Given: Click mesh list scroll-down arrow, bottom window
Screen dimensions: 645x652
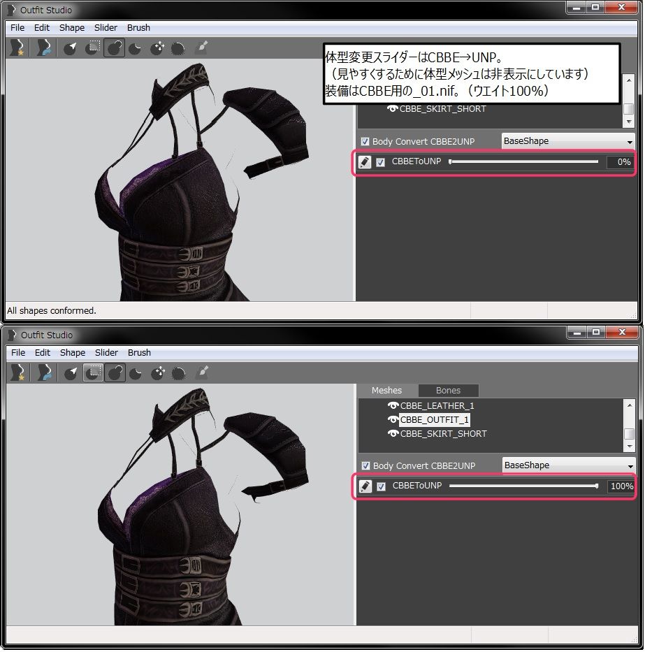Looking at the screenshot, I should coord(630,447).
